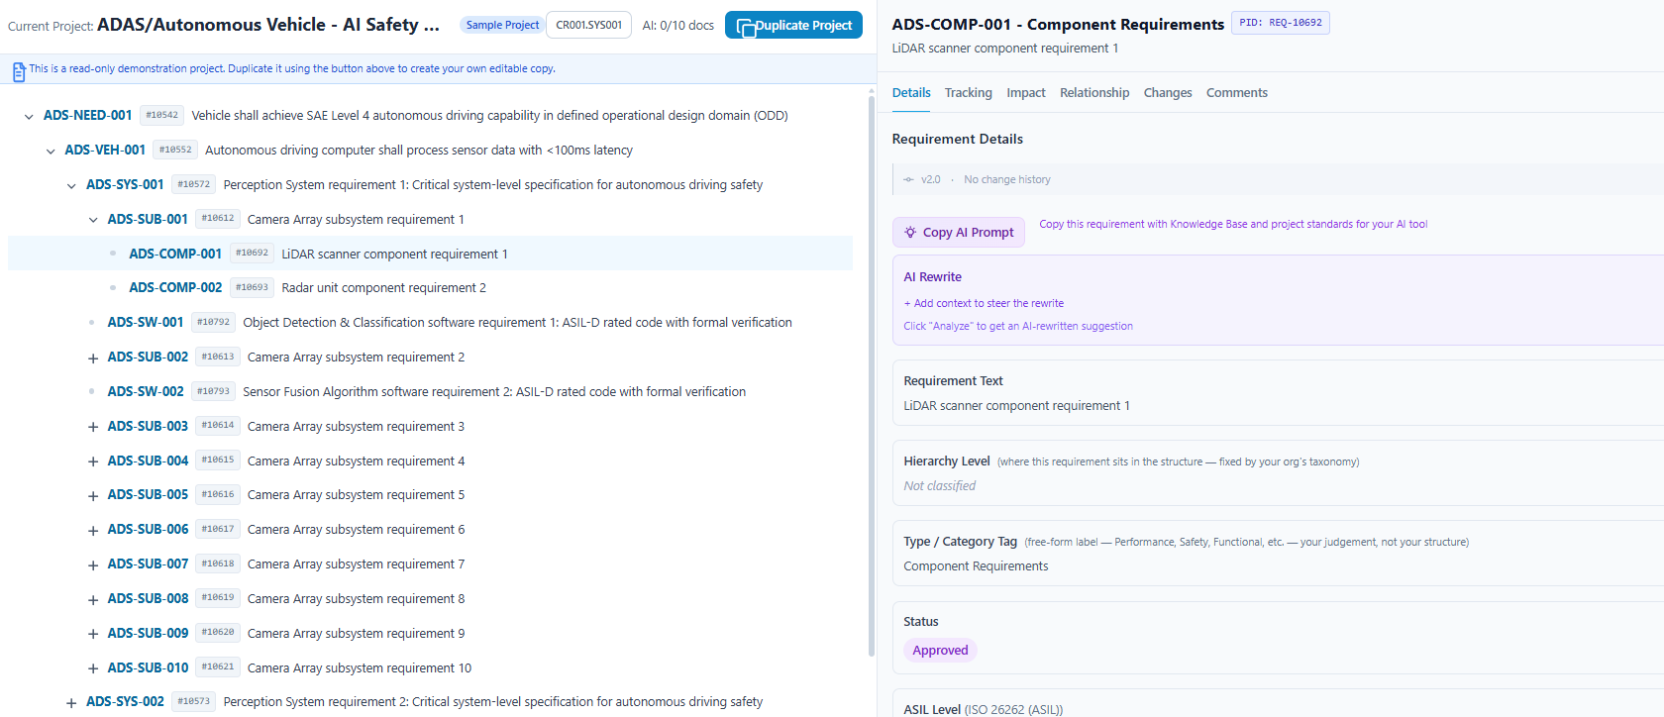Click the version history icon beside v2.0
The width and height of the screenshot is (1664, 717).
point(908,179)
